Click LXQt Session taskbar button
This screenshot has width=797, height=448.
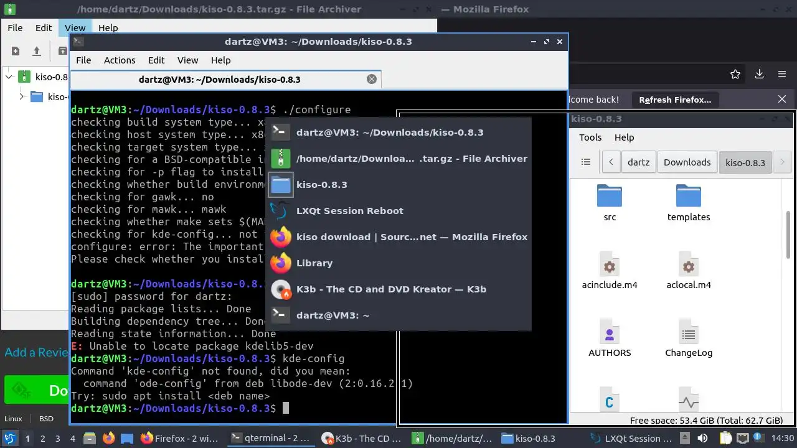[x=632, y=438]
